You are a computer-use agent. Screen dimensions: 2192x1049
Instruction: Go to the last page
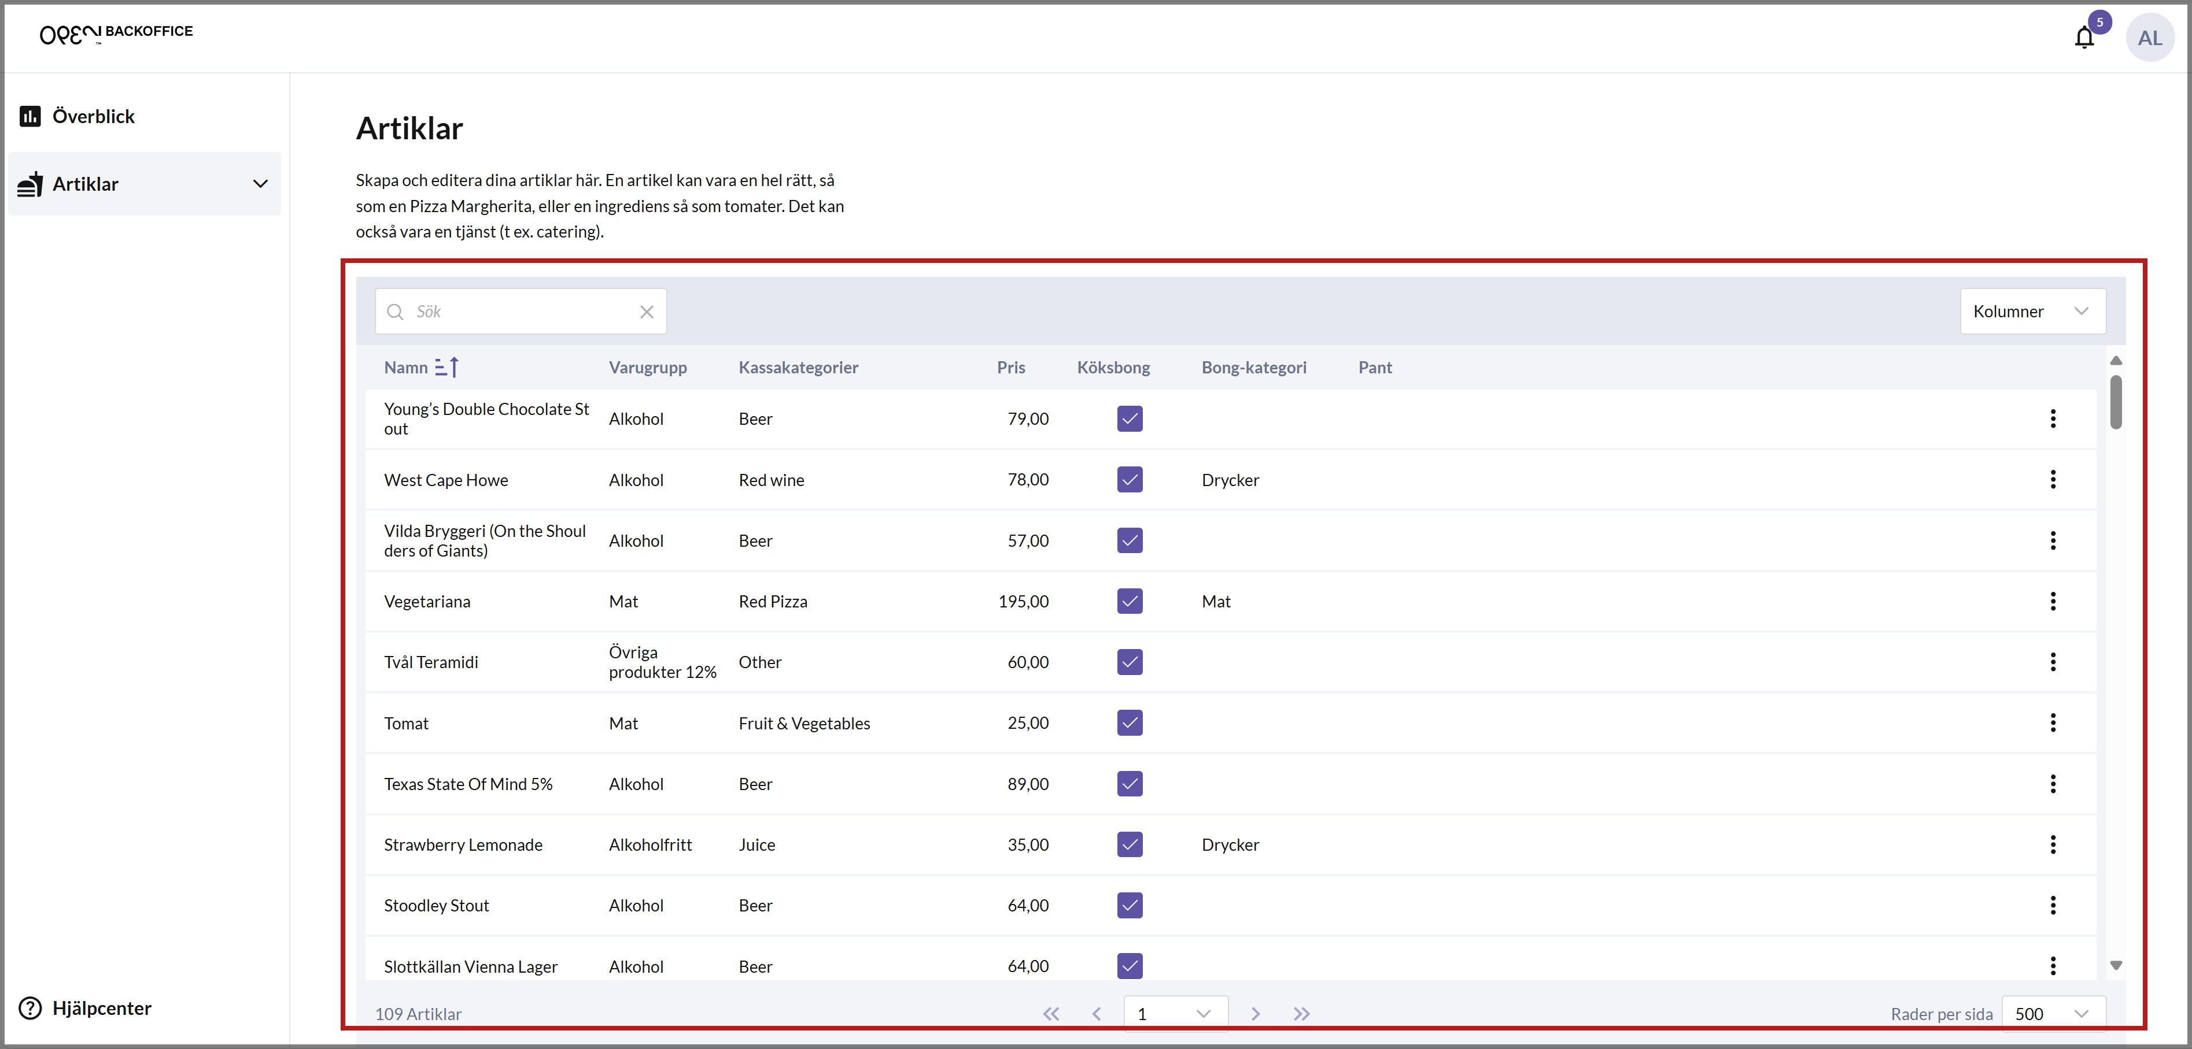1301,1013
